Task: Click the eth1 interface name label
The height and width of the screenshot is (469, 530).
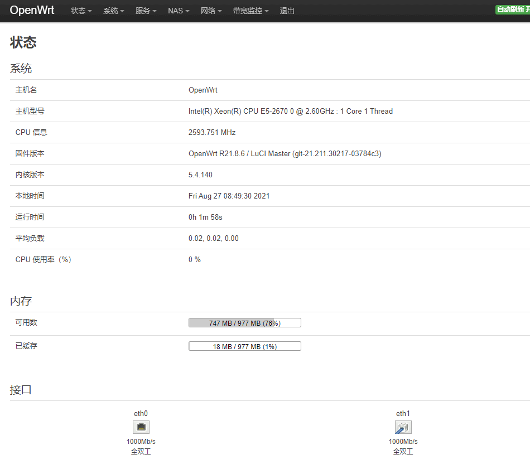Action: pyautogui.click(x=403, y=414)
